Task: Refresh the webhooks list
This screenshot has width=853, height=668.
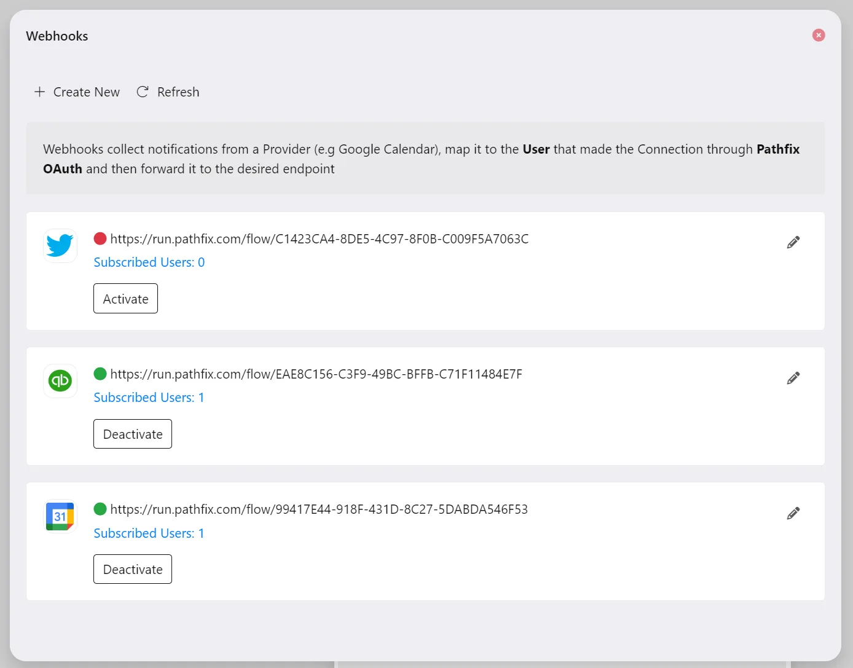Action: pyautogui.click(x=168, y=92)
